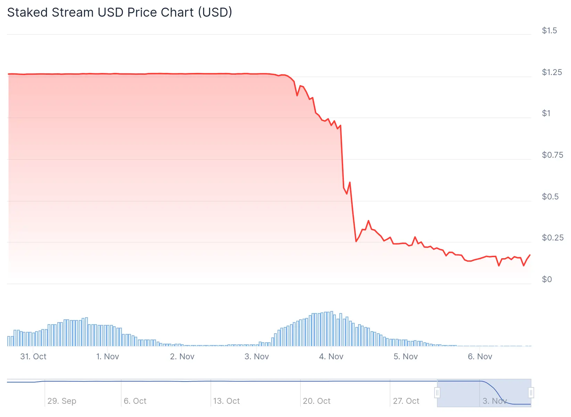Click the '$0.75' price axis label
The width and height of the screenshot is (571, 417).
tap(553, 155)
